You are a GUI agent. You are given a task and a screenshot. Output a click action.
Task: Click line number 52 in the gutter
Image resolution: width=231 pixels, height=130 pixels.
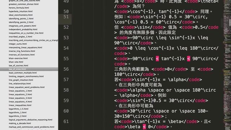66,27
